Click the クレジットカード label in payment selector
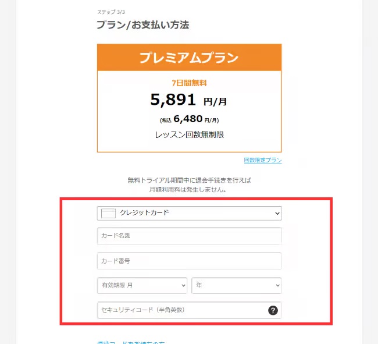378x344 pixels. click(144, 213)
